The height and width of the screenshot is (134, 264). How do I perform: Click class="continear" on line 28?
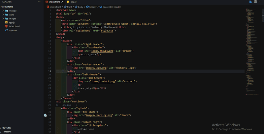[74, 102]
